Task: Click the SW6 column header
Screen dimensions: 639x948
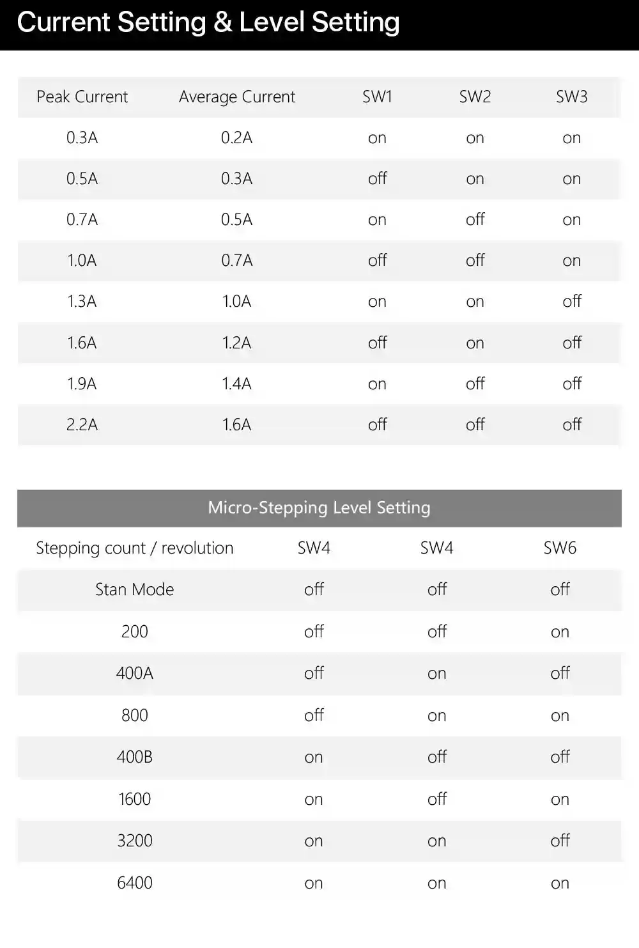Action: coord(560,548)
